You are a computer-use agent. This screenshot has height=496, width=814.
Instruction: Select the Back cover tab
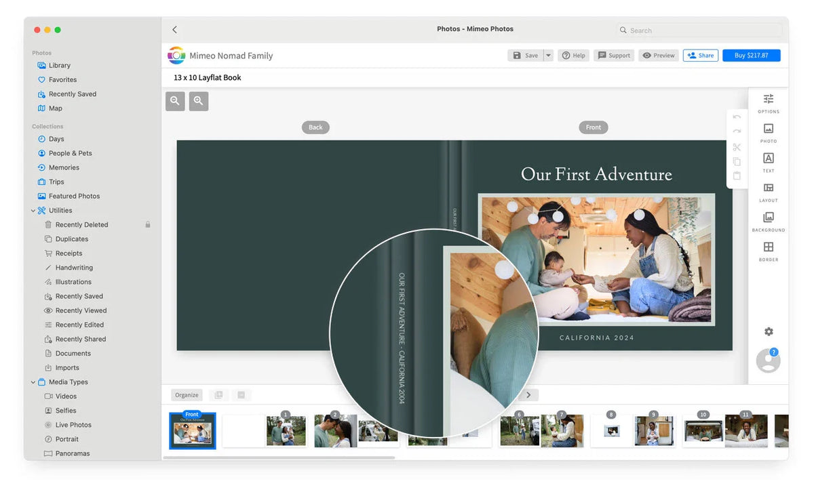click(315, 127)
